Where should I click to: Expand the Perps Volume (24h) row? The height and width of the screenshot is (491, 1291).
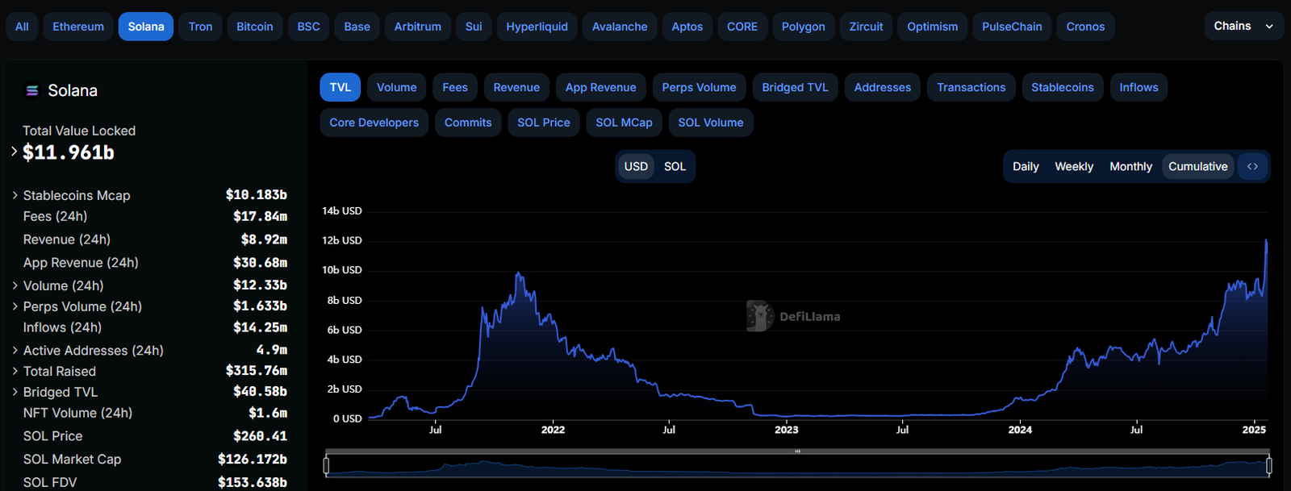point(15,306)
